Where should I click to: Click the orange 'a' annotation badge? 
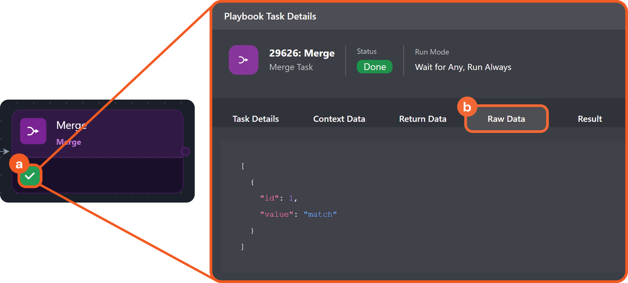(19, 164)
